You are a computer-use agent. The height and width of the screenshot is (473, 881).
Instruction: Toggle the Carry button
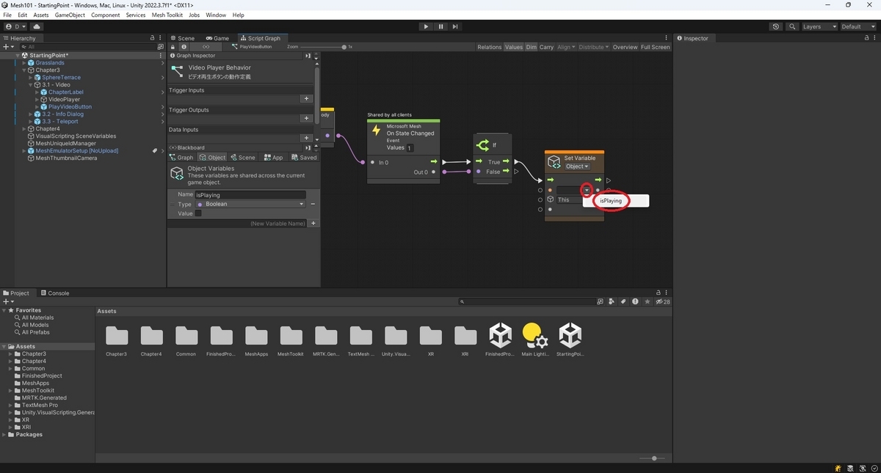(x=547, y=47)
